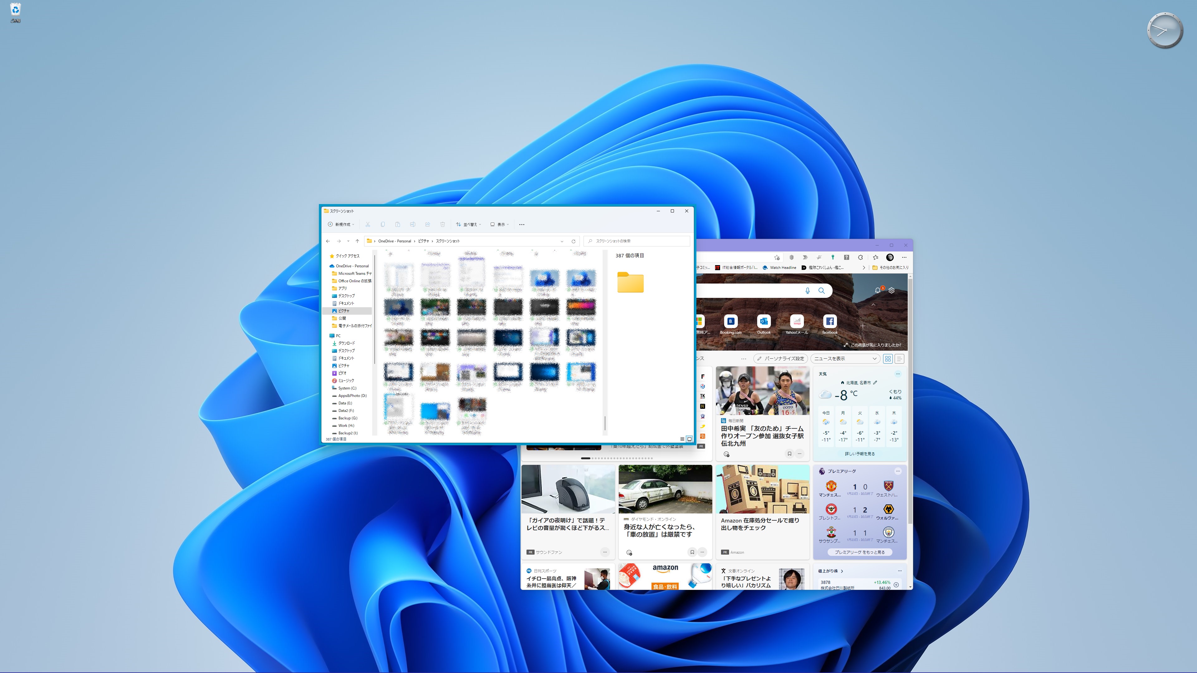The width and height of the screenshot is (1197, 673).
Task: Refresh the Explorer folder view
Action: (574, 241)
